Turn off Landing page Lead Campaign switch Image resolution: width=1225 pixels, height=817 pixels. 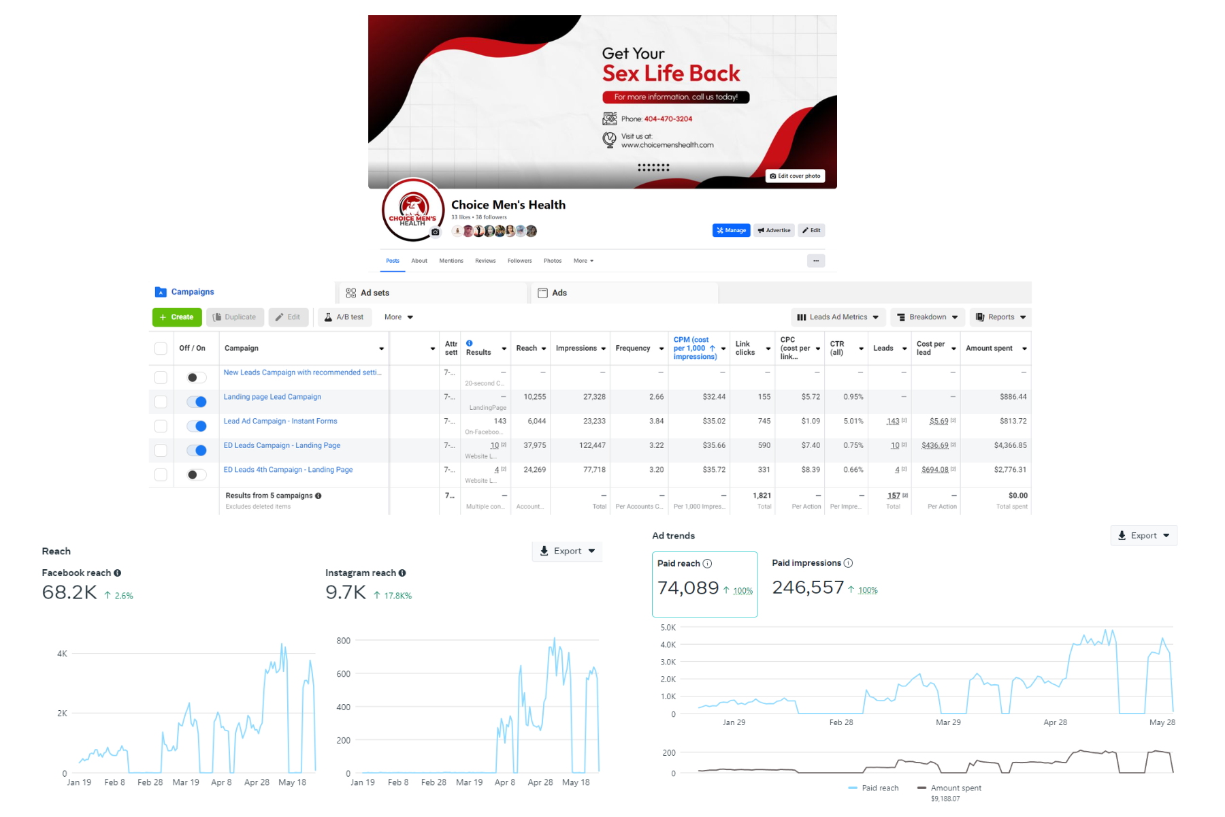197,402
